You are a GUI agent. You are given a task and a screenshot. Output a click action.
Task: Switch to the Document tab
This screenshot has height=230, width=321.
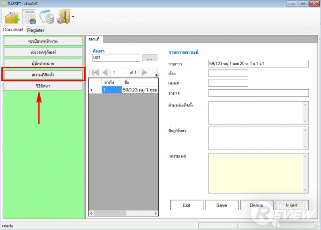(13, 29)
